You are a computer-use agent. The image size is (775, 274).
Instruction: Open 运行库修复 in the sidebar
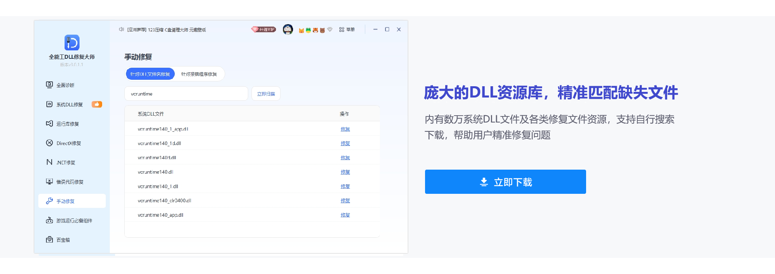67,124
